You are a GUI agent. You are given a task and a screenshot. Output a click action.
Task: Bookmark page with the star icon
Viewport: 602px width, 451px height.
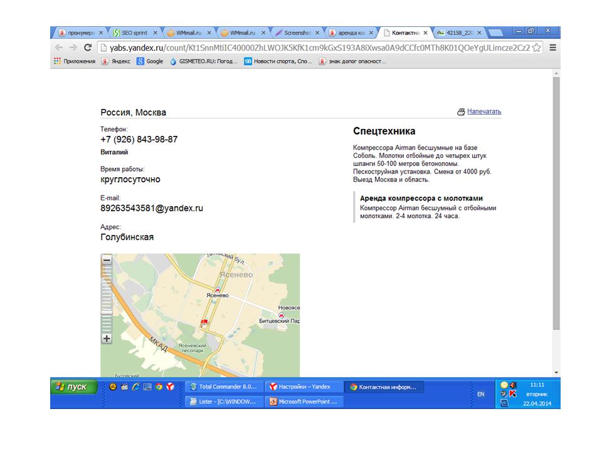(537, 48)
